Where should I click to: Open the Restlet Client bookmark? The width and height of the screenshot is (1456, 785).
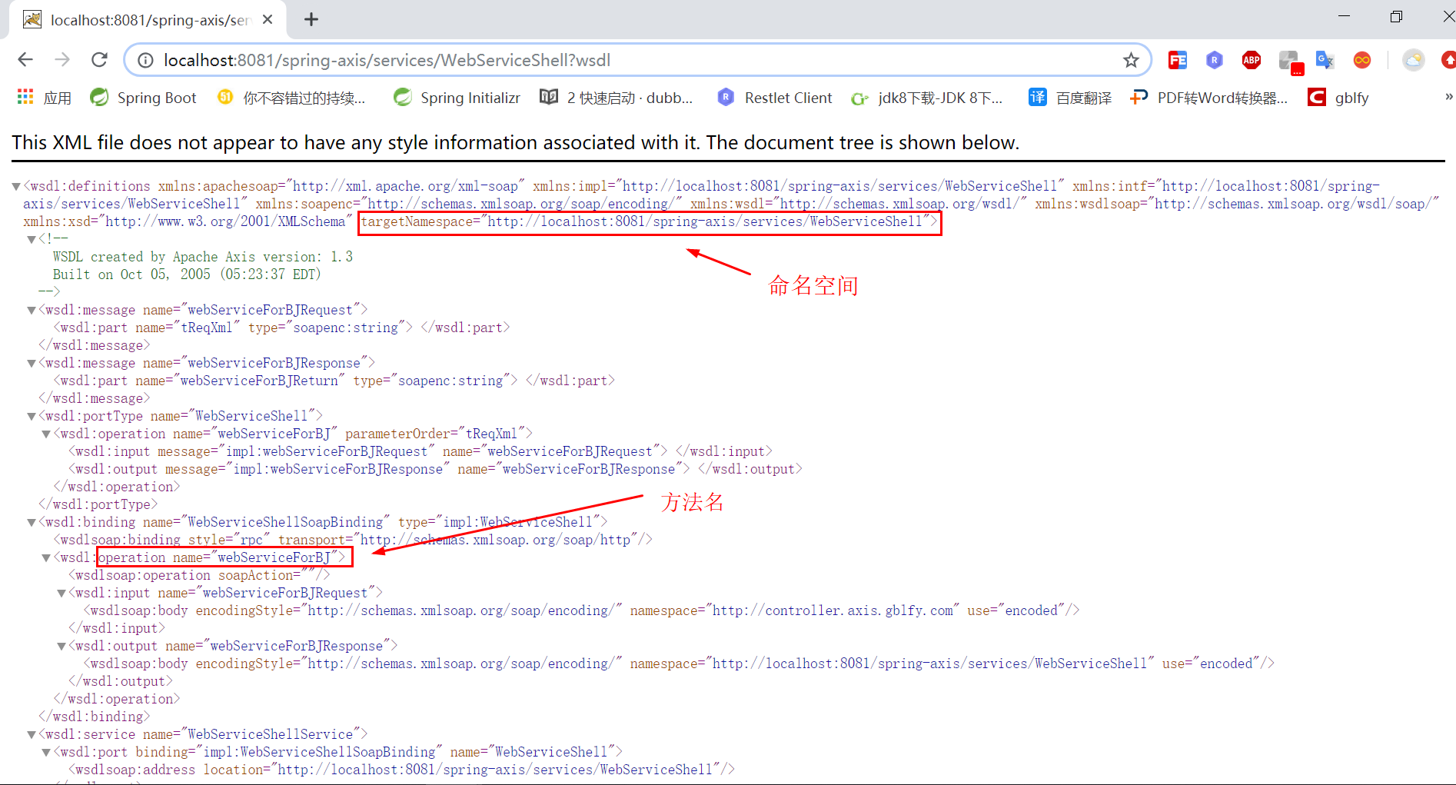point(775,98)
